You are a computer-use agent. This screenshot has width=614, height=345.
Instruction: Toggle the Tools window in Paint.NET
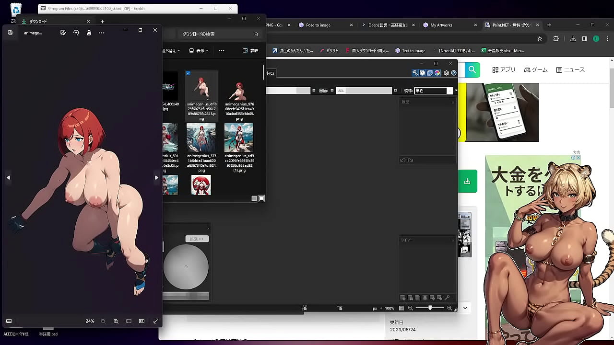pos(415,73)
